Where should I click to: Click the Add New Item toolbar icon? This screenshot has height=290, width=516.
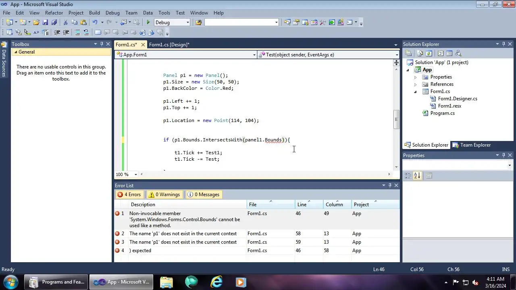[x=23, y=23]
